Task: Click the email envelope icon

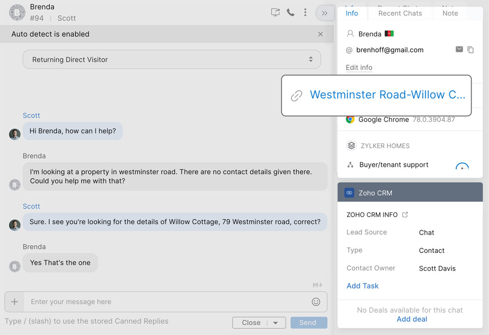Action: [x=459, y=49]
